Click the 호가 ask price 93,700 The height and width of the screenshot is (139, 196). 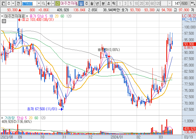click(x=135, y=10)
